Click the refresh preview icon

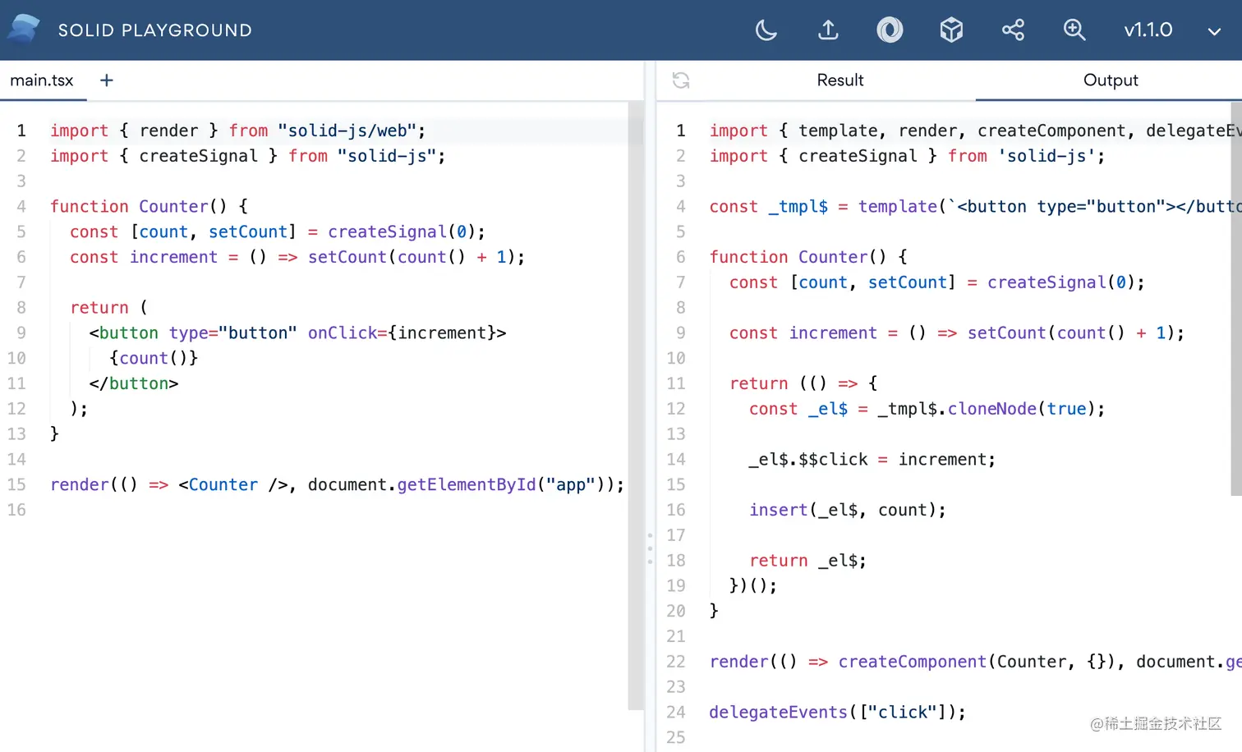tap(681, 80)
